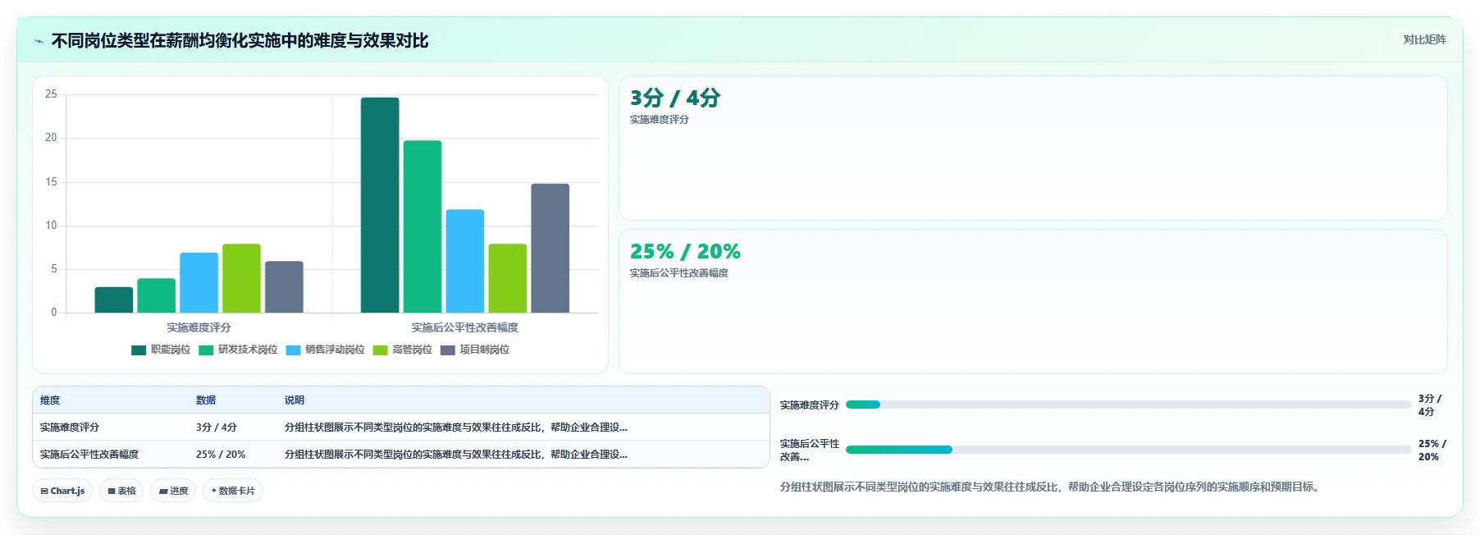The image size is (1480, 535).
Task: Click the 实施后公平性改善 progress bar
Action: point(1128,450)
